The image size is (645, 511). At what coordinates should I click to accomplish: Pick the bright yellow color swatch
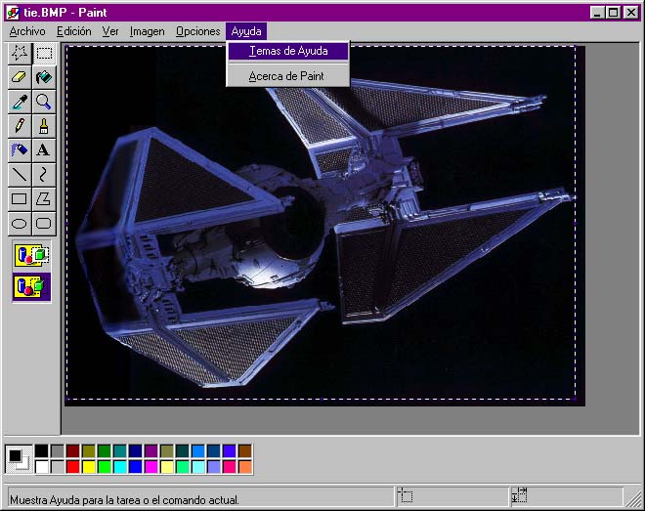click(x=88, y=467)
